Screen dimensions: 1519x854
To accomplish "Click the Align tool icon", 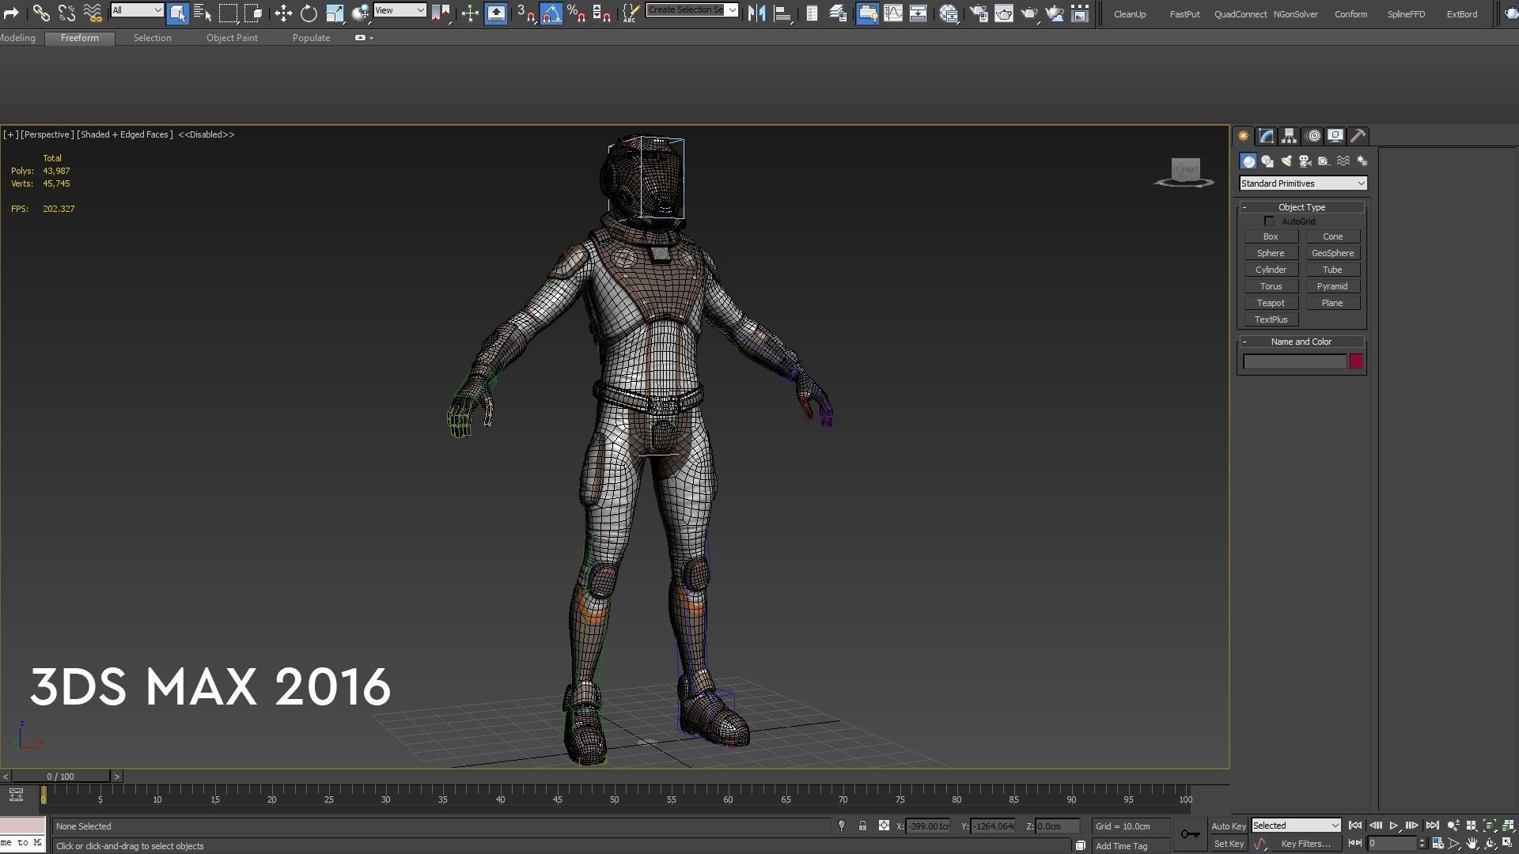I will [782, 13].
